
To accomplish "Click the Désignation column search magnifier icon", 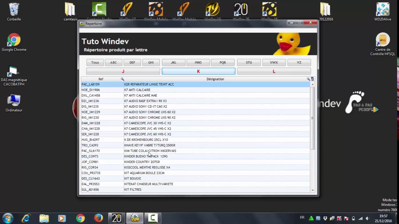I will tap(308, 79).
